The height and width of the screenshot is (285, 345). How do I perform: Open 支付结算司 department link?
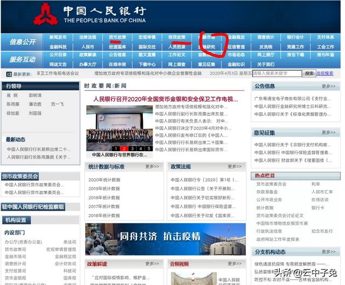[x=16, y=271]
